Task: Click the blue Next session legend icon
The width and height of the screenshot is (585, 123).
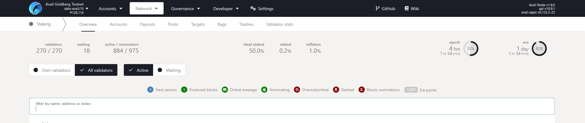Action: (x=150, y=90)
